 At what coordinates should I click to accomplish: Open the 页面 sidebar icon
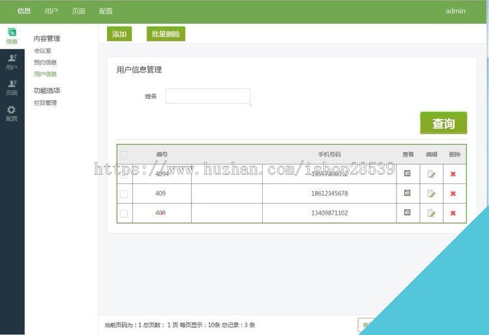[12, 88]
